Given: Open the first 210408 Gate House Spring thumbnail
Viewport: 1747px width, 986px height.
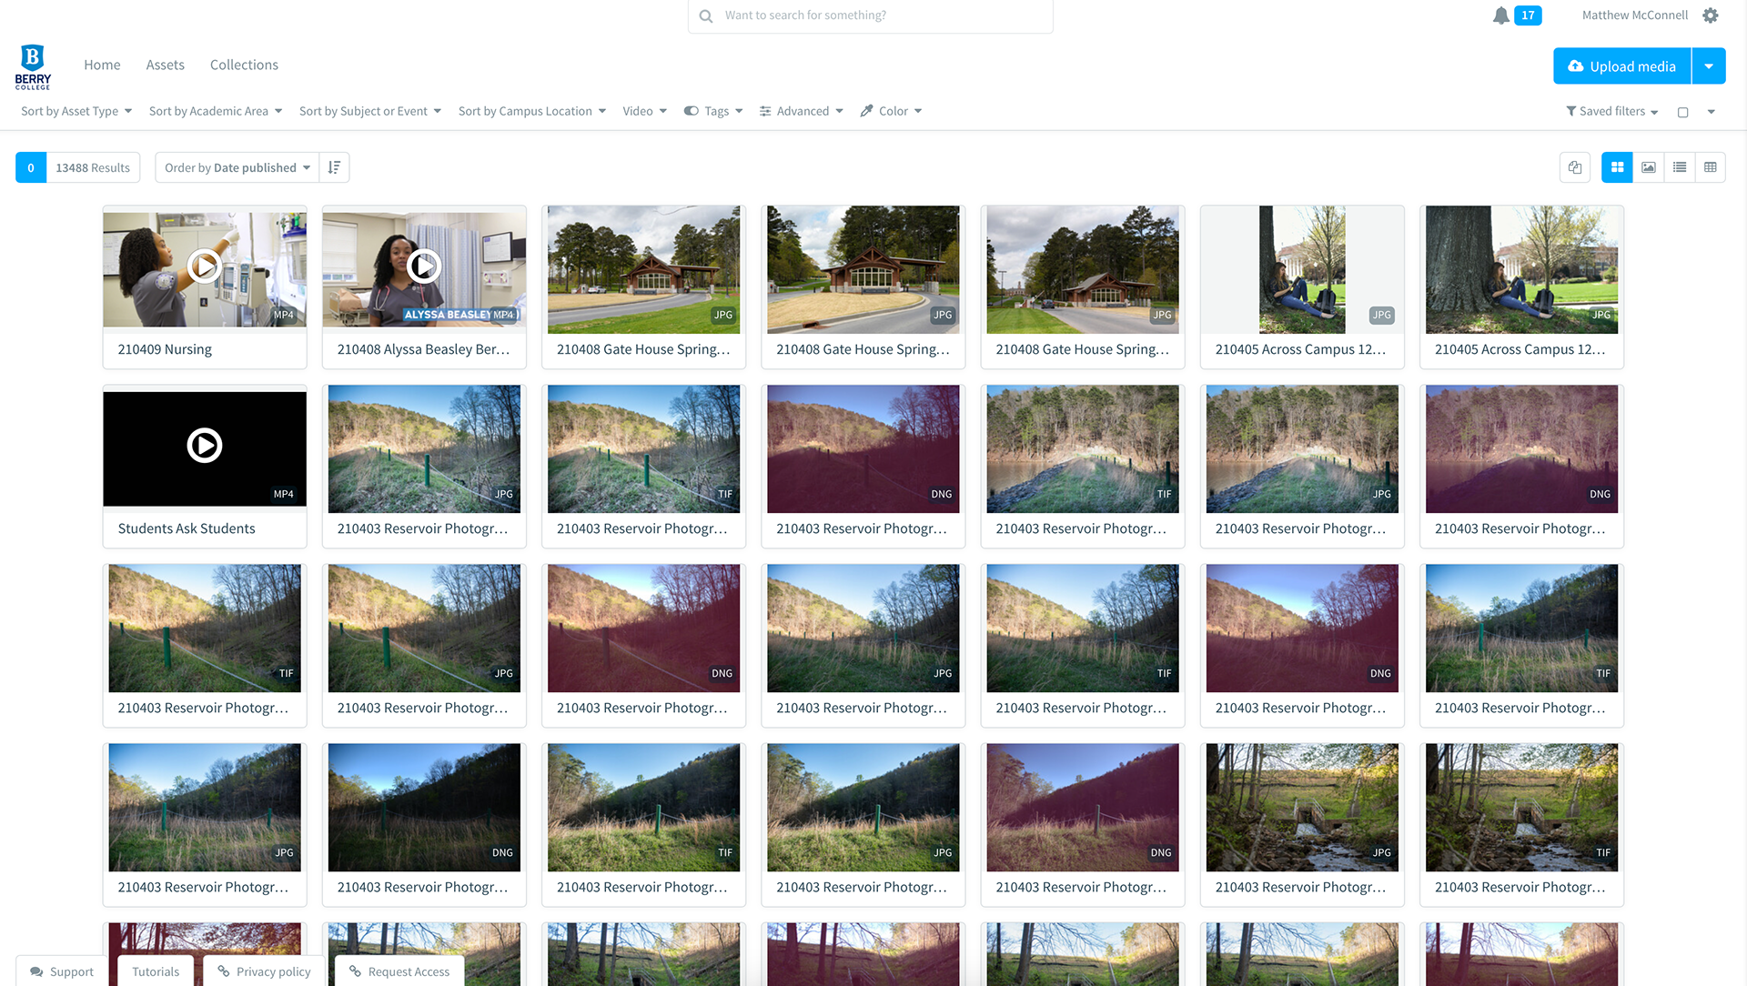Looking at the screenshot, I should pos(644,270).
